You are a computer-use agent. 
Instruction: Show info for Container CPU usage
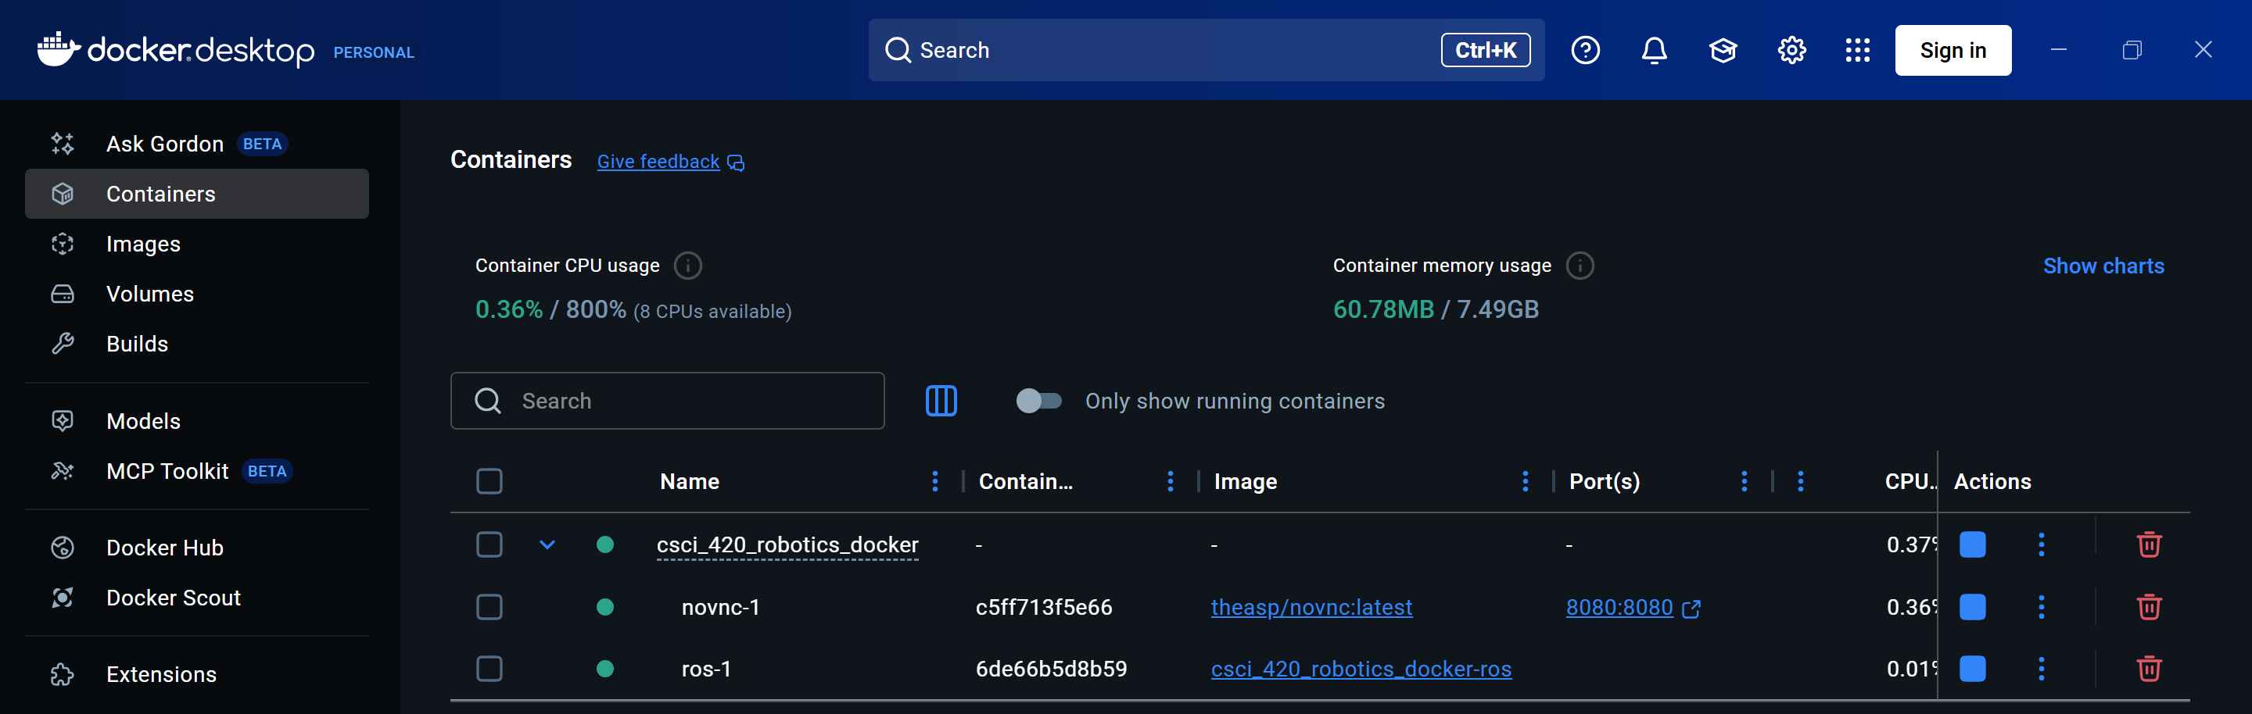688,266
